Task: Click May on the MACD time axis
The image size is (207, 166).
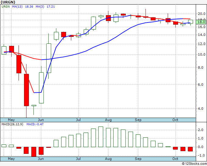Action: [x=11, y=159]
